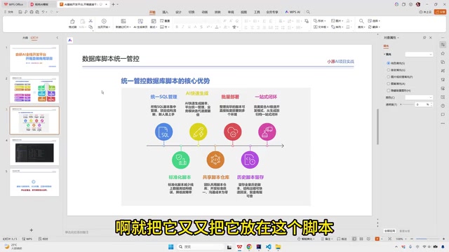Switch to normal view icon in status bar
449x252 pixels.
[x=354, y=239]
